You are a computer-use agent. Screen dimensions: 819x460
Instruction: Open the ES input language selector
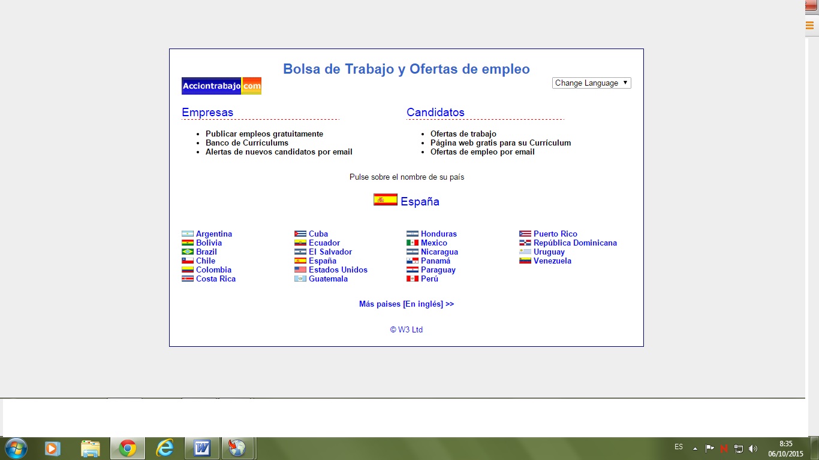(x=678, y=447)
